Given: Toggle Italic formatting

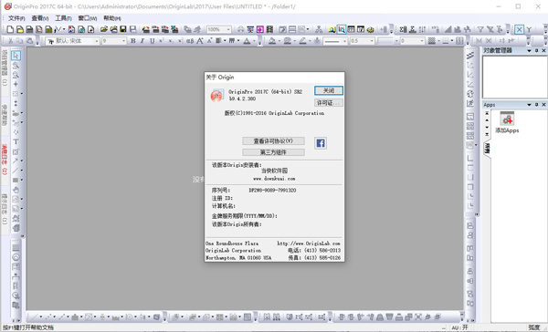Looking at the screenshot, I should click(142, 41).
